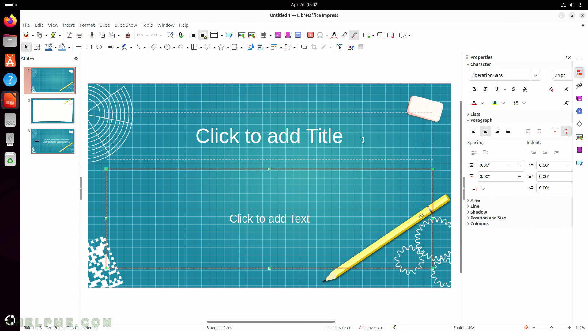Click the Cut scissors icon

coord(92,35)
